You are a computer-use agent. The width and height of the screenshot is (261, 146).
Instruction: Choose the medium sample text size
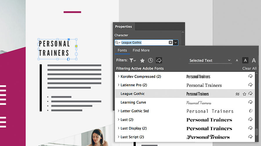(245, 60)
